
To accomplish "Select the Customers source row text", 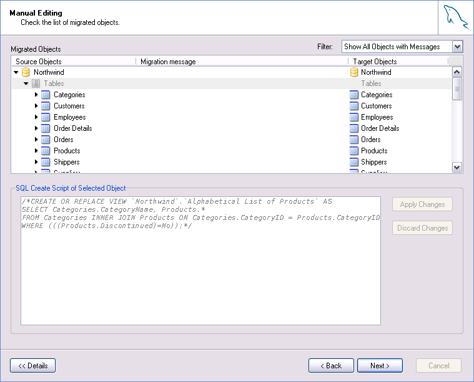I will tap(69, 106).
